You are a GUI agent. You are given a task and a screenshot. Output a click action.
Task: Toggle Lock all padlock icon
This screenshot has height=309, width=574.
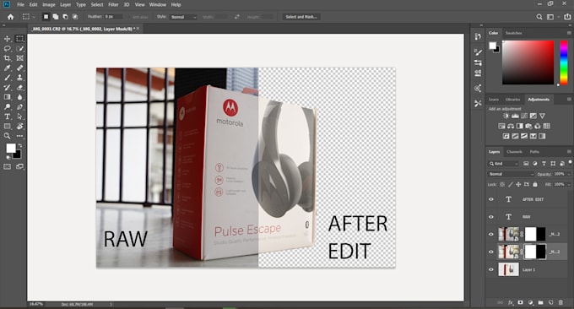click(x=535, y=185)
